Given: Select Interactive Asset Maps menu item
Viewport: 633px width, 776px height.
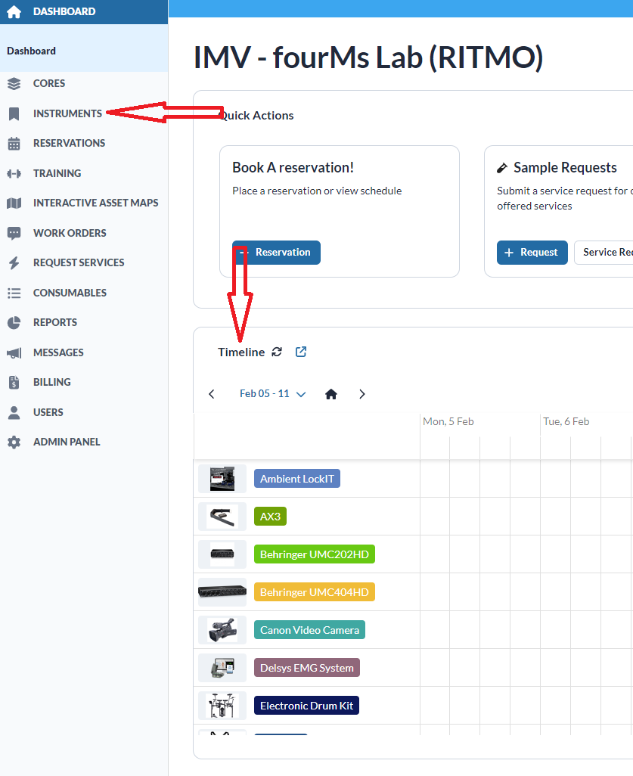Looking at the screenshot, I should click(x=95, y=203).
